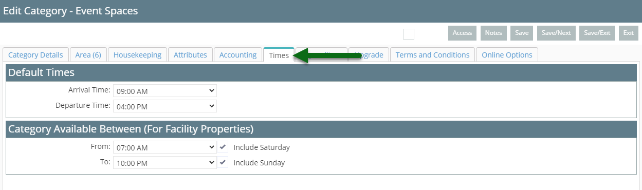Viewport: 642px width, 190px height.
Task: Click the Access button
Action: pos(462,33)
